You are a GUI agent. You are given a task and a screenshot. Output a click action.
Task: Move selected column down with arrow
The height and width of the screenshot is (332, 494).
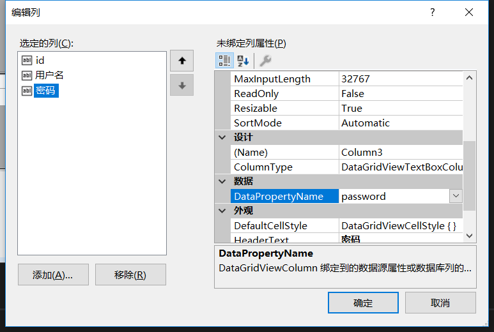coord(181,86)
